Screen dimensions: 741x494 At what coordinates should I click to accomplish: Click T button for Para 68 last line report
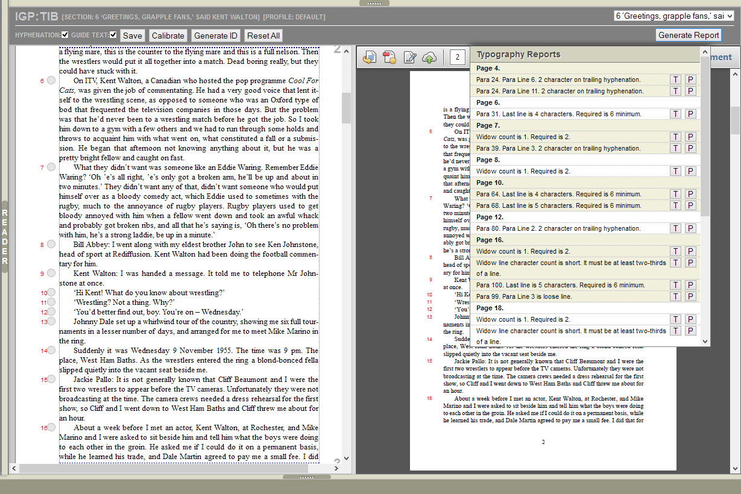pyautogui.click(x=676, y=205)
